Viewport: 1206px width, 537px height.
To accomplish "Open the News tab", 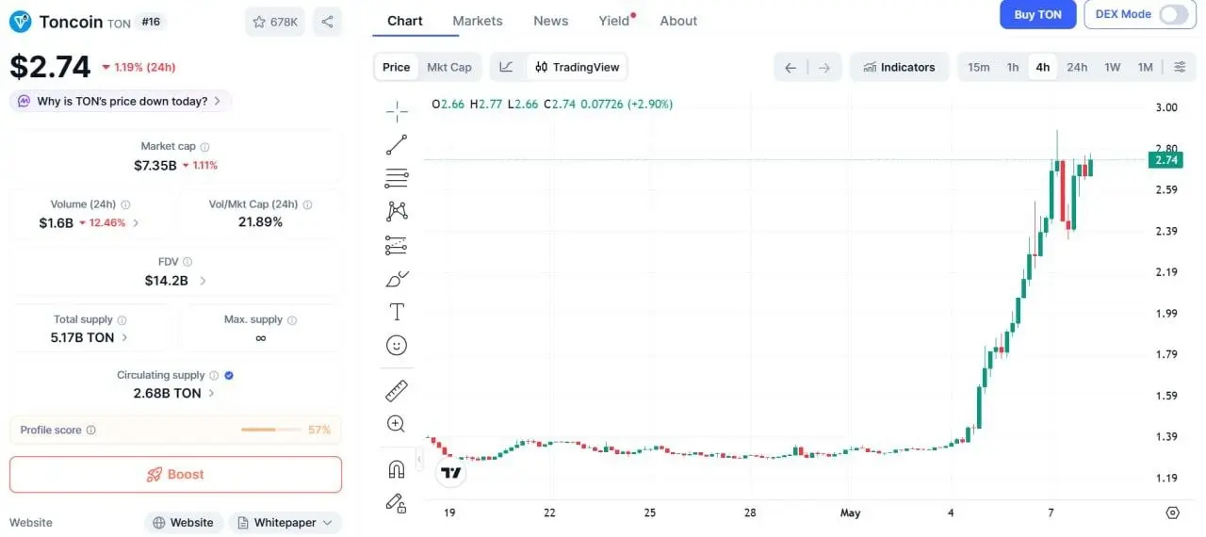I will pyautogui.click(x=550, y=21).
